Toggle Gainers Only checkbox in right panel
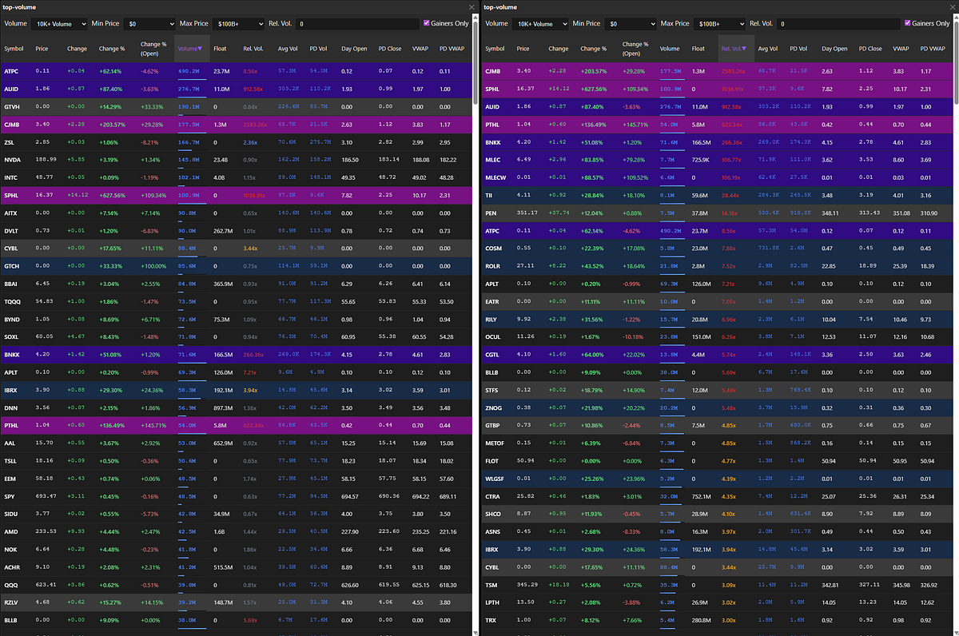 pos(906,24)
